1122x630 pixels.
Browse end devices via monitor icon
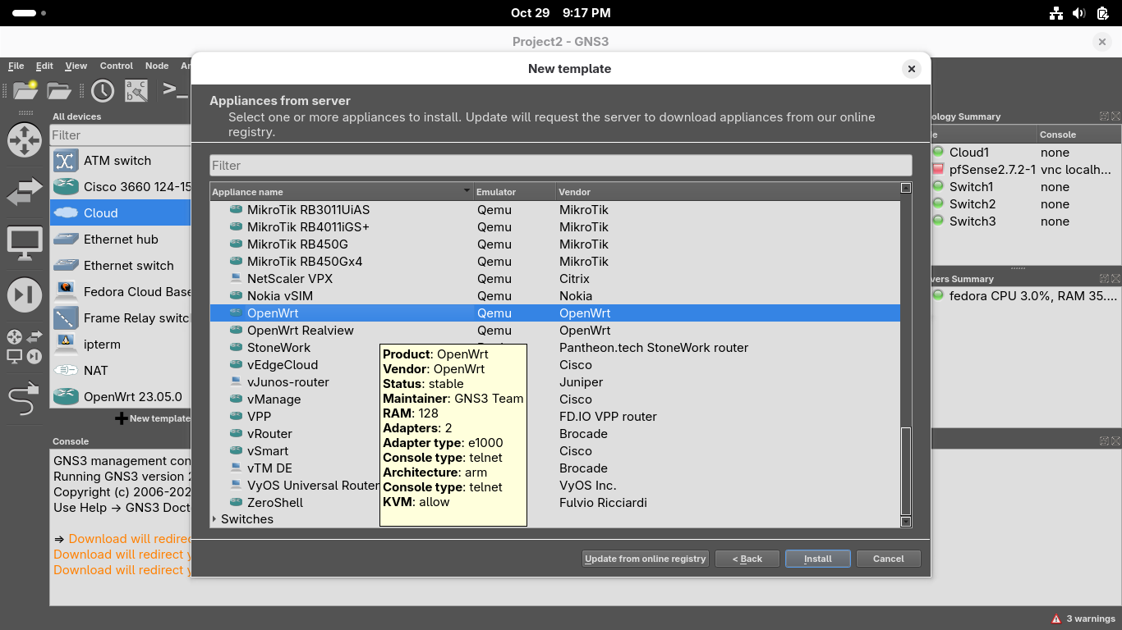25,244
